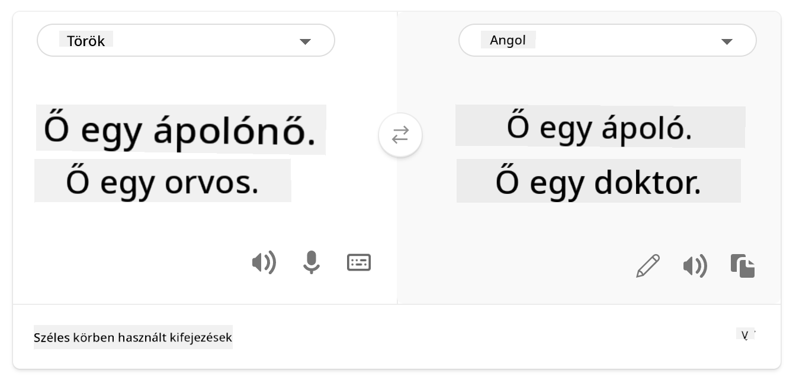Select the translated line 'Ő egy ápoló.'
Image resolution: width=796 pixels, height=390 pixels.
(599, 128)
